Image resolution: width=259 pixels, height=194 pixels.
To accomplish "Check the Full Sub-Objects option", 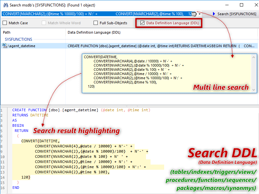I will (96, 23).
